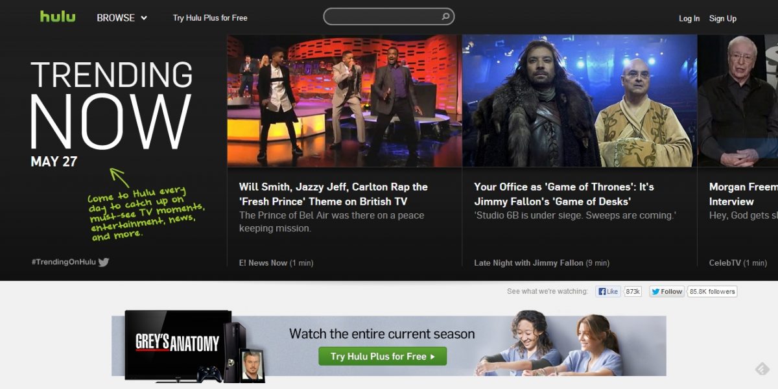
Task: Click the Twitter bird beside #TrendingOnHulu
Action: 103,262
